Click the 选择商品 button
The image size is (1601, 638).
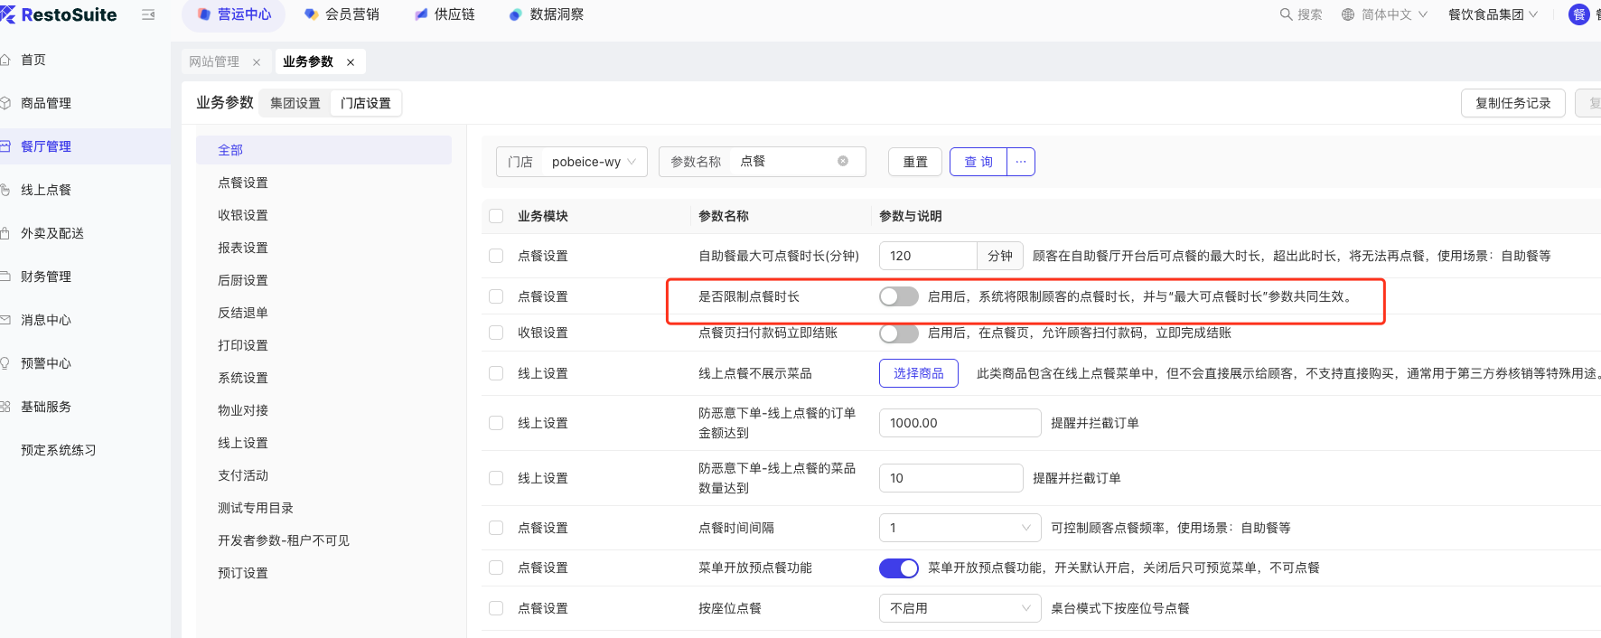918,373
